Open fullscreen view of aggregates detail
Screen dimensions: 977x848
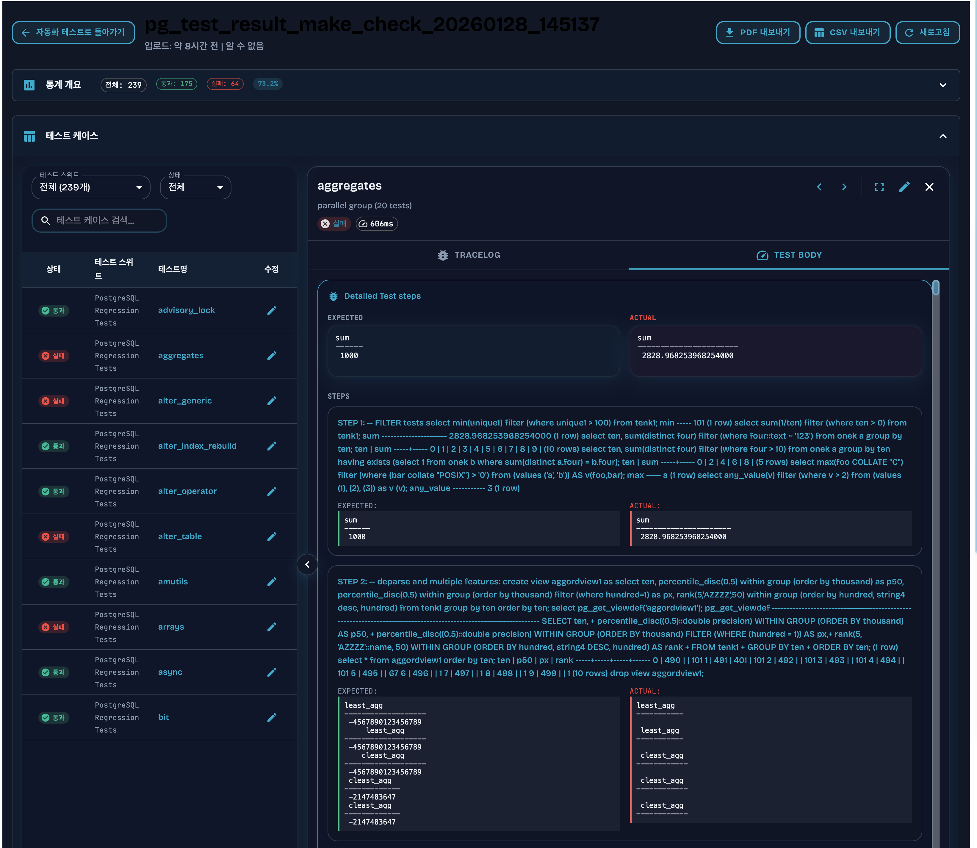tap(879, 187)
